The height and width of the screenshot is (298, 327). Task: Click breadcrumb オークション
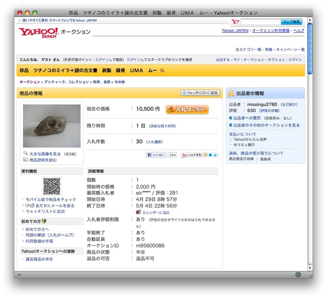(30, 82)
